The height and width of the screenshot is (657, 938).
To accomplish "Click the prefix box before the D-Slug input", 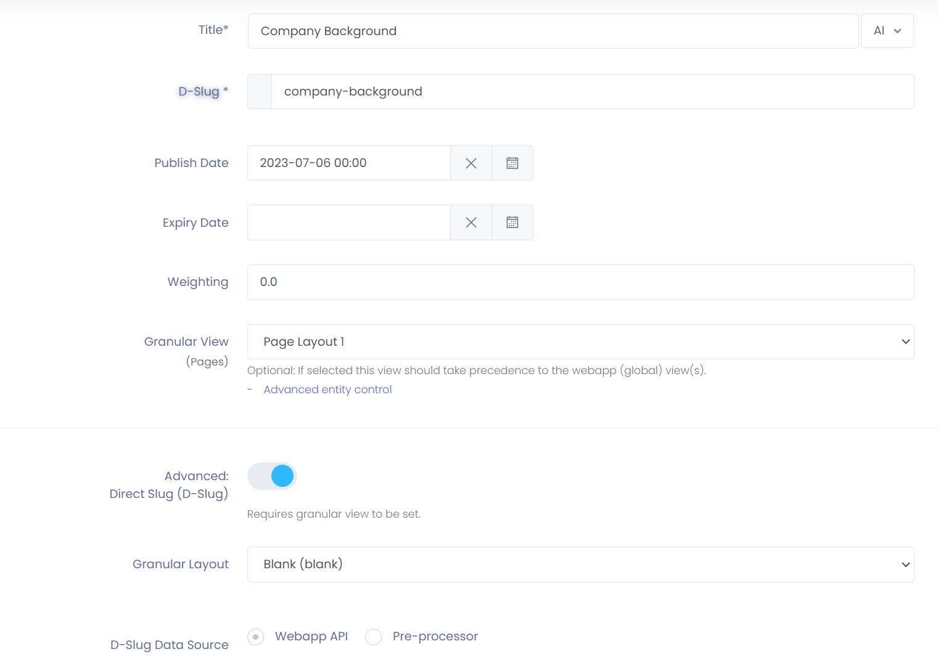I will pos(259,91).
